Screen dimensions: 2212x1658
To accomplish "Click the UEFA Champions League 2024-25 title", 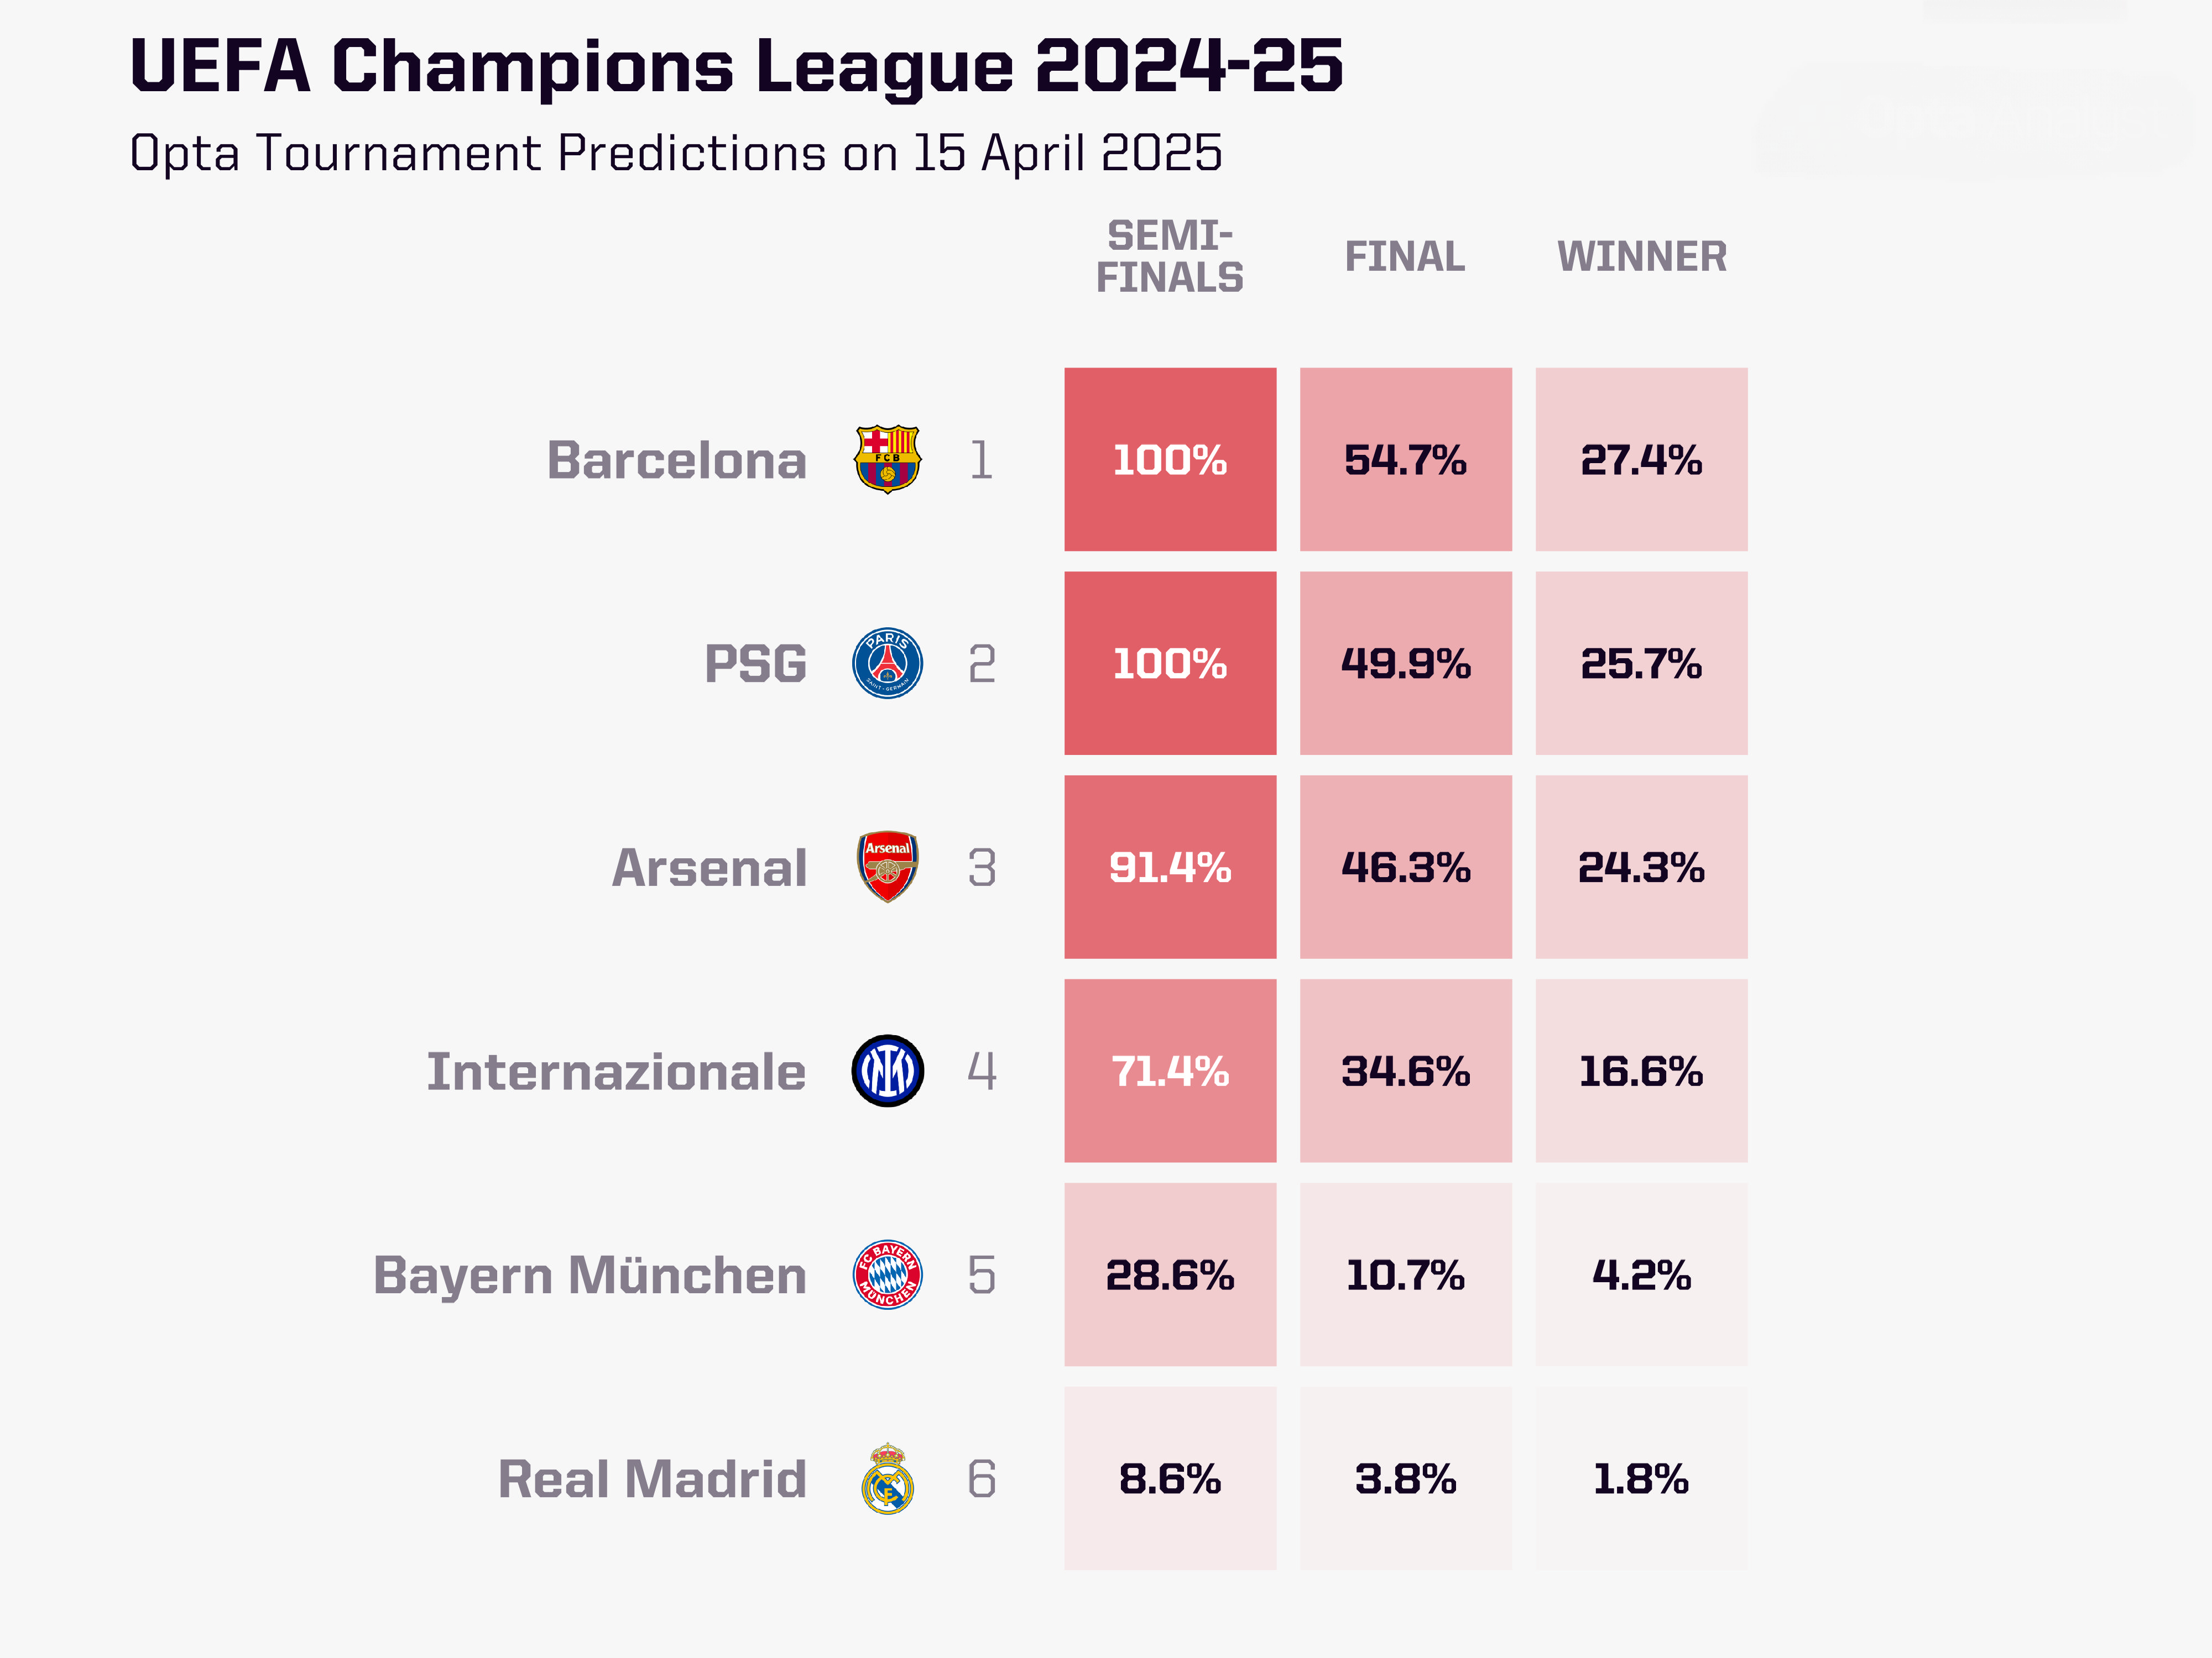I will tap(736, 66).
